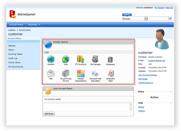Click inside the notes text area

pos(87,107)
